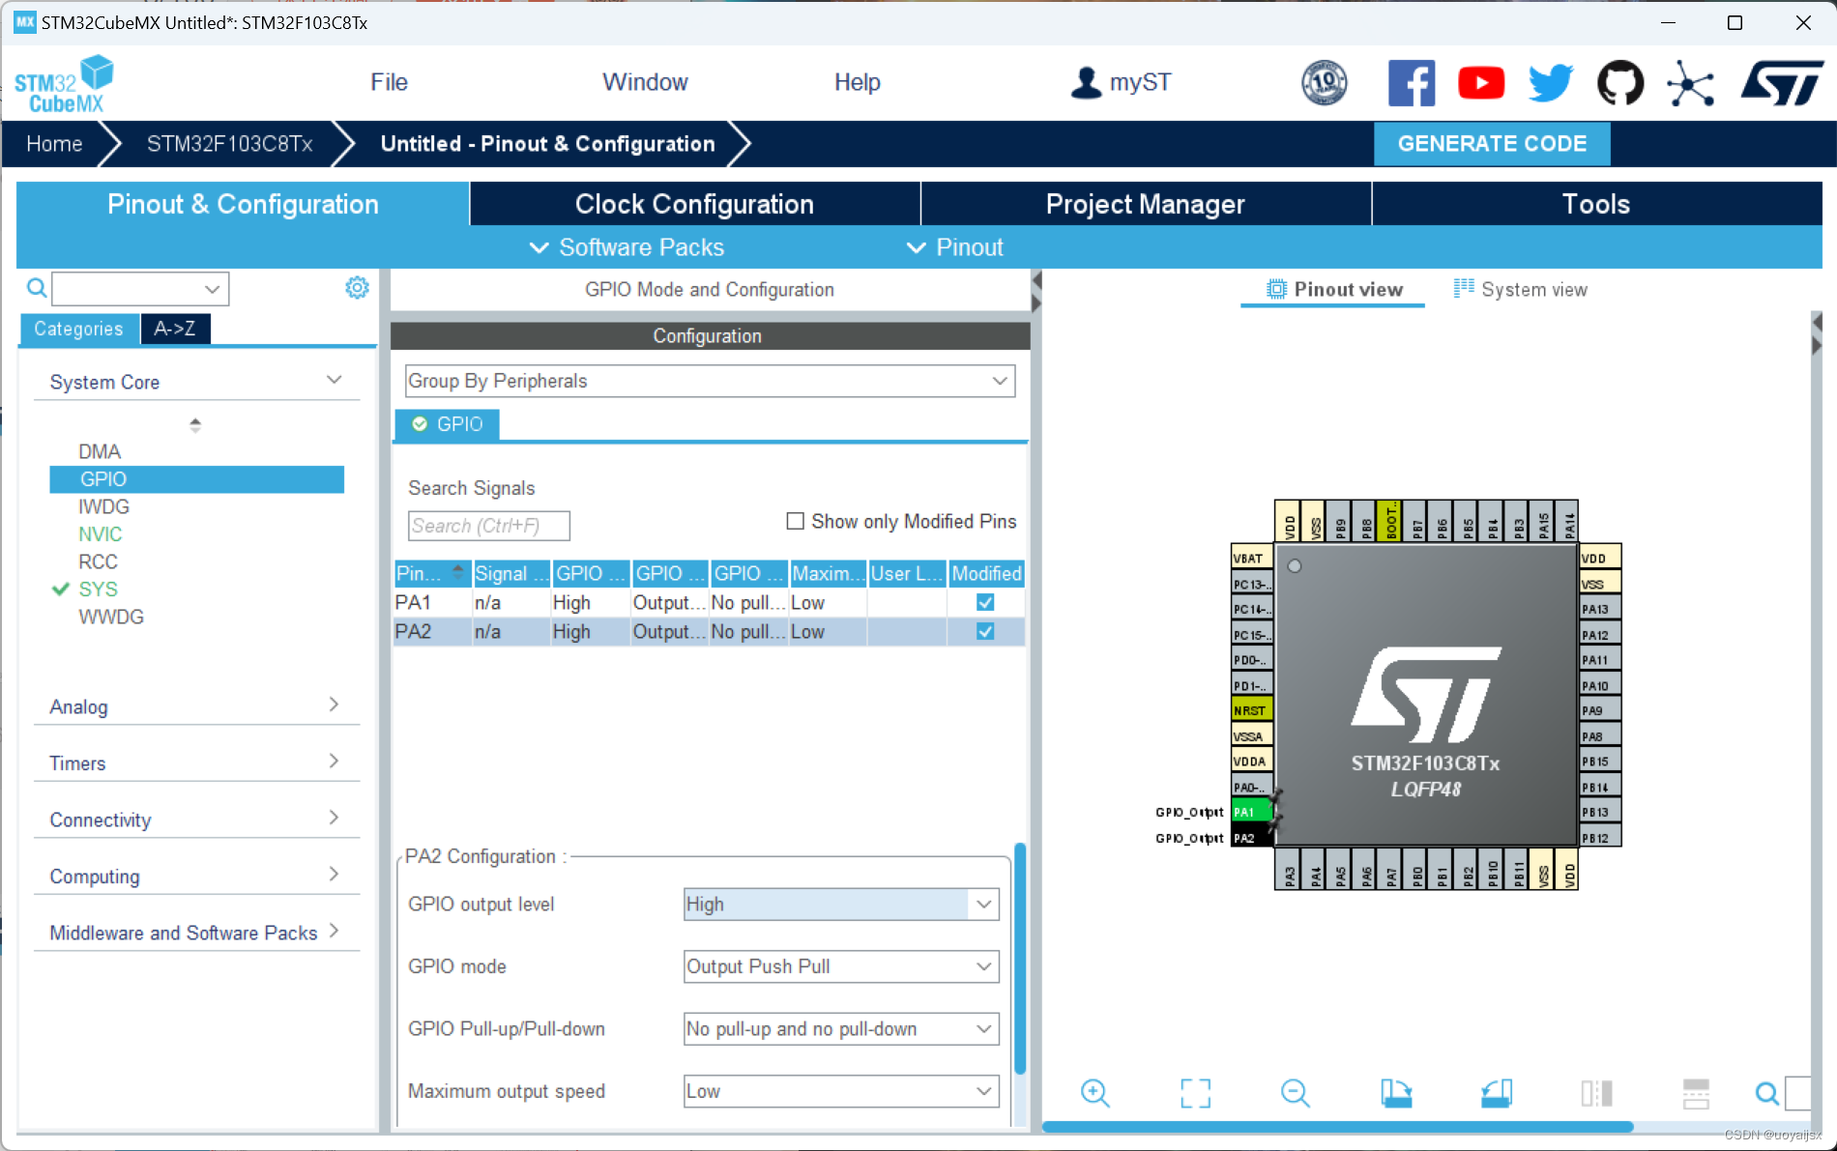Click the pinout view horizontal scrollbar
The width and height of the screenshot is (1837, 1151).
click(1338, 1127)
